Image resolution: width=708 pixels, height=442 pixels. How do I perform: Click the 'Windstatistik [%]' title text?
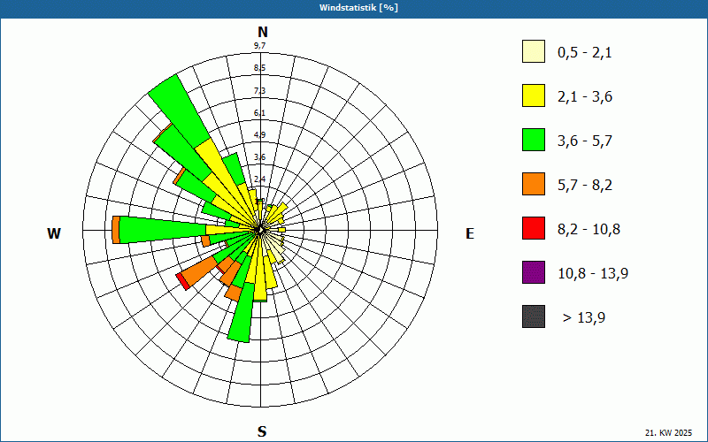pyautogui.click(x=358, y=8)
